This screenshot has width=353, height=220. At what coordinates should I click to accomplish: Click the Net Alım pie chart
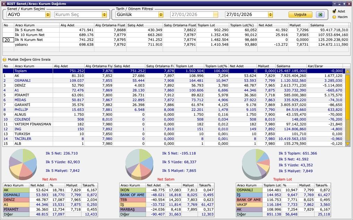pos(23,162)
